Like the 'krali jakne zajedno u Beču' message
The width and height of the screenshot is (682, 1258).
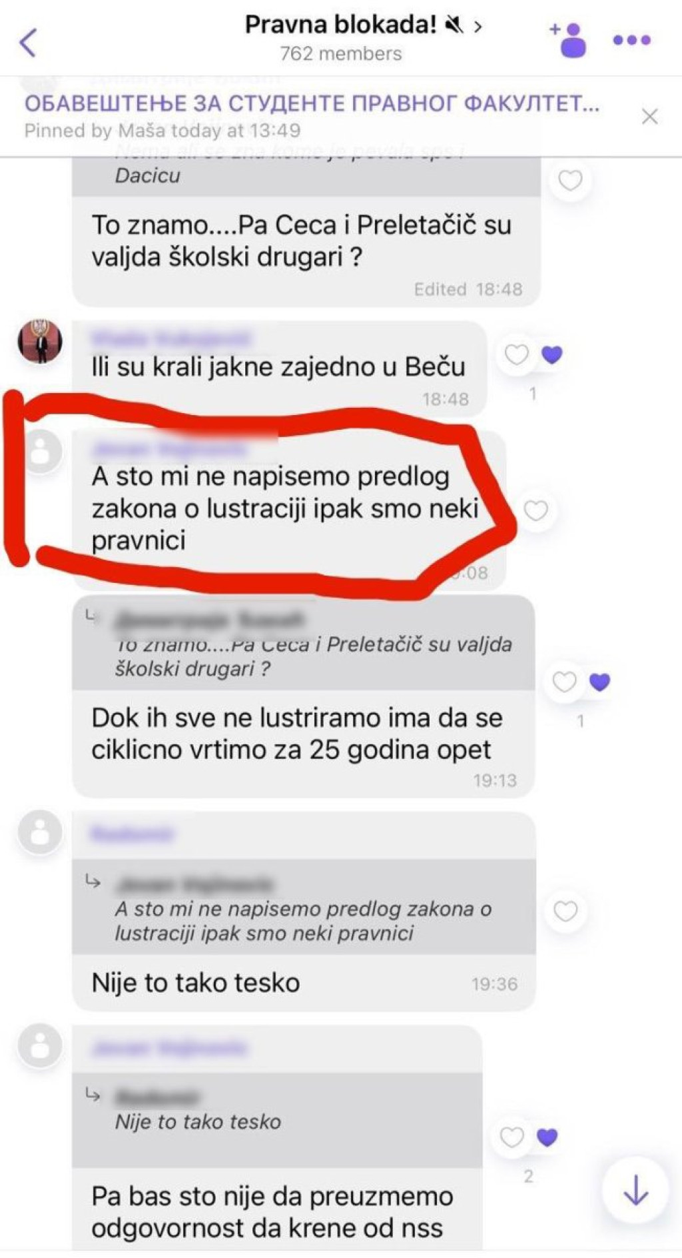click(x=516, y=354)
